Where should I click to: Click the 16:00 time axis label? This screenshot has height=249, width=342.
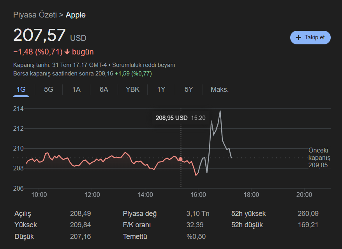point(198,195)
